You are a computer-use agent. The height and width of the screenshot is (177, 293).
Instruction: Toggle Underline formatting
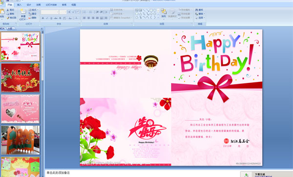(51, 18)
